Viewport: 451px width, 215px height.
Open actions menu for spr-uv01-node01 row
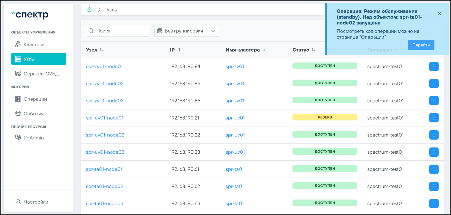pos(434,118)
